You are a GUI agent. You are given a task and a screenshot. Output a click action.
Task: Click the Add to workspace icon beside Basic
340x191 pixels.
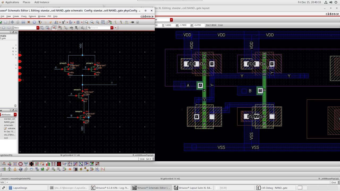tap(42, 28)
